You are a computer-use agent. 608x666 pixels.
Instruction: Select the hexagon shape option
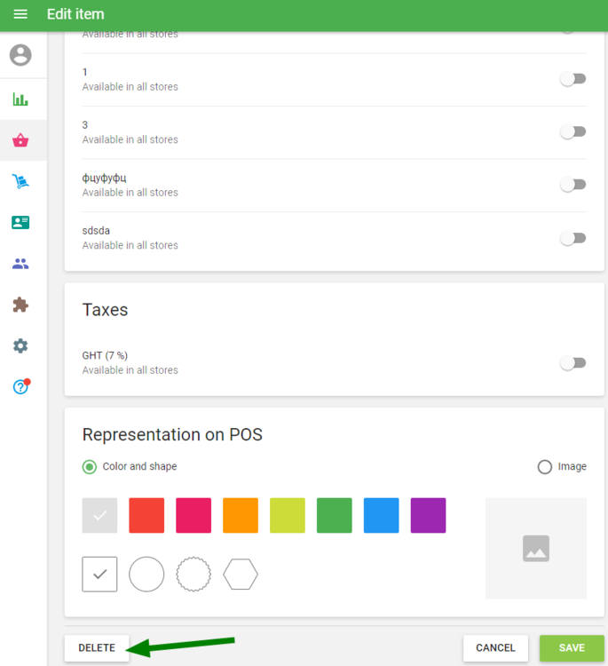(x=241, y=575)
